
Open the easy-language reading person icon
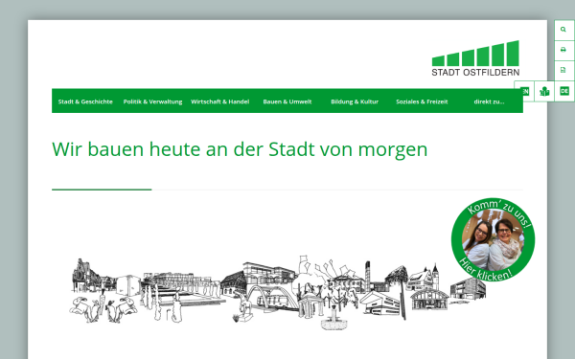click(544, 91)
